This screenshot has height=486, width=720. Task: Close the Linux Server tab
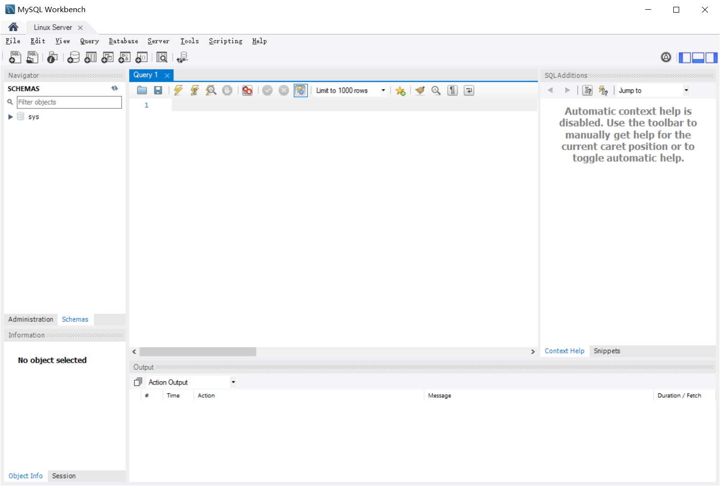(80, 28)
